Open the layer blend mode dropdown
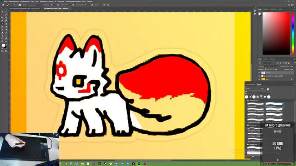 pyautogui.click(x=268, y=66)
